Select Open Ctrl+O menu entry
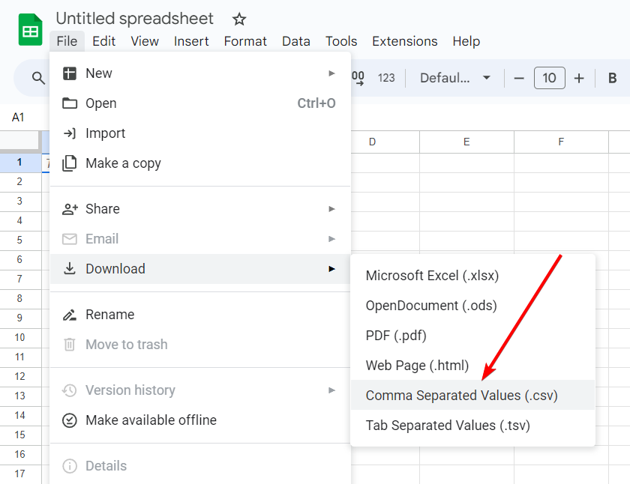The image size is (630, 484). pyautogui.click(x=200, y=103)
